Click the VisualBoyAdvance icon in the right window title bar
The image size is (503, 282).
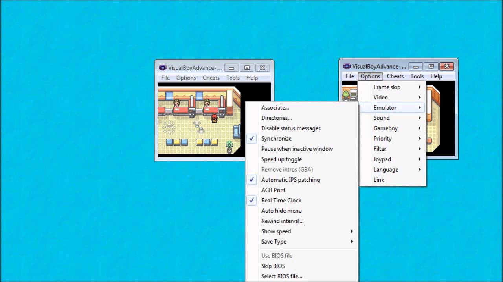(x=347, y=66)
